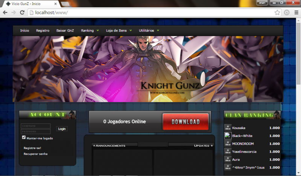
Task: Click the 0 Jogadores Online text
Action: [x=125, y=122]
